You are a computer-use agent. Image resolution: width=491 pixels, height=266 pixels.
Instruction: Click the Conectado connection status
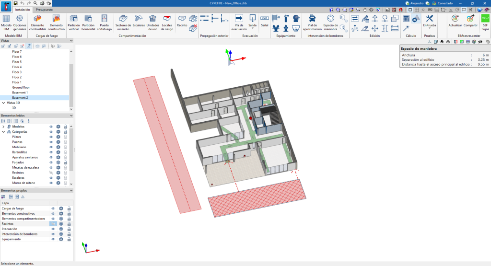pos(443,3)
